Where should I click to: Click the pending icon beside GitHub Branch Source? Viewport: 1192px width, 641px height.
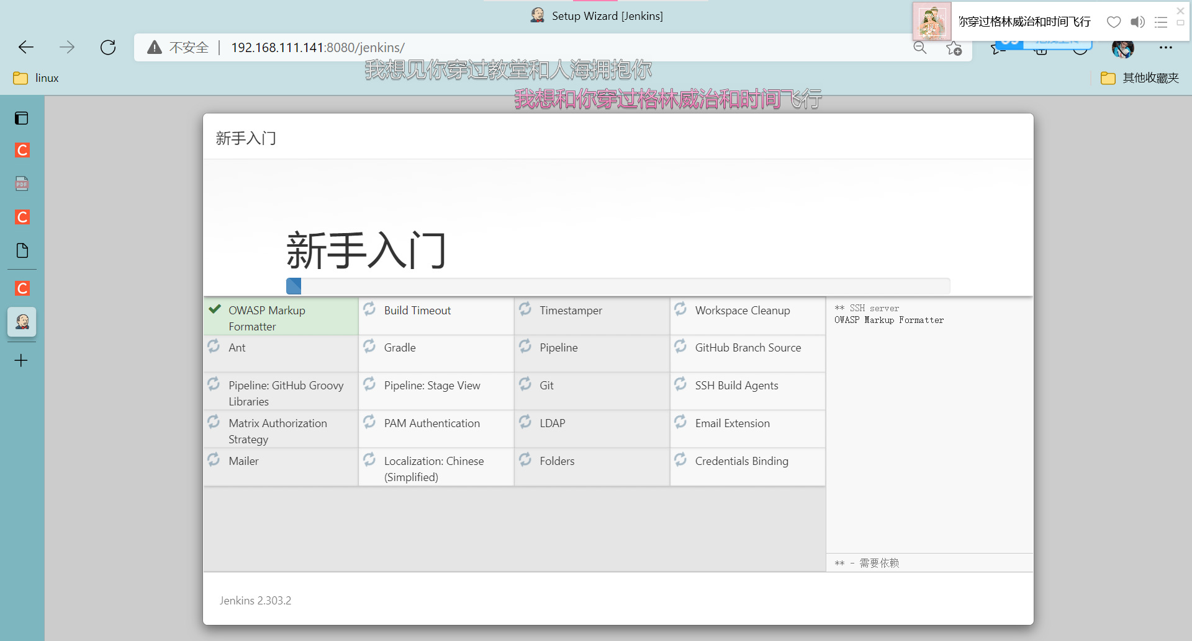click(x=680, y=346)
